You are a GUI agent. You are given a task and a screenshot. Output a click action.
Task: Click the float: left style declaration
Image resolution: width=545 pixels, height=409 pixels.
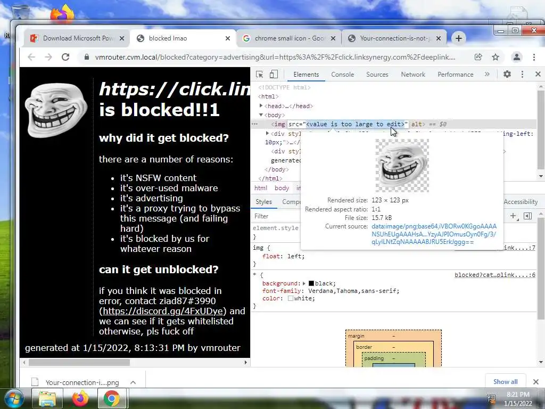coord(283,256)
